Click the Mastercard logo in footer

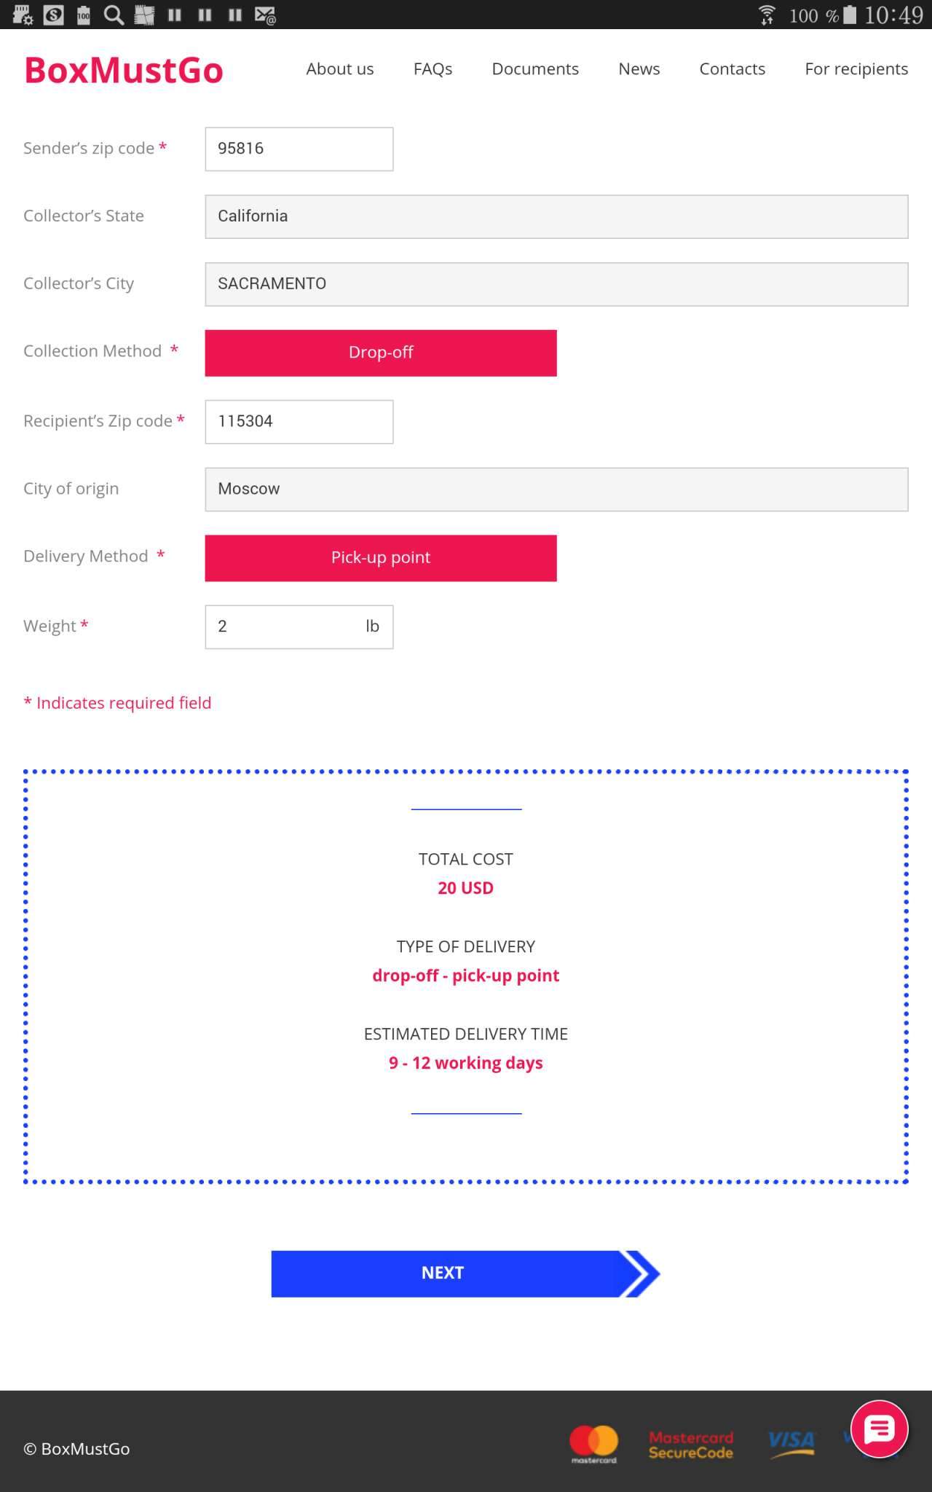[x=593, y=1443]
